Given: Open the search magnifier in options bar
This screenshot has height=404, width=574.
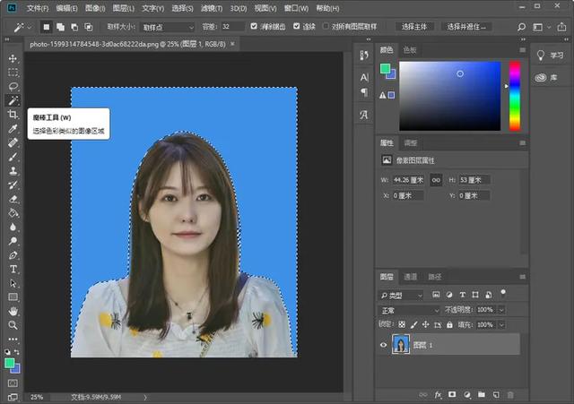Looking at the screenshot, I should tap(521, 27).
